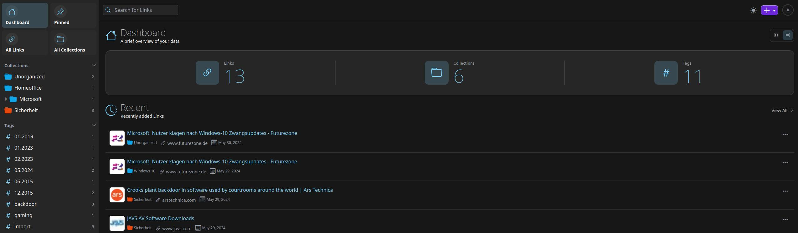The image size is (798, 233).
Task: Open the Microsoft collection
Action: click(52, 99)
